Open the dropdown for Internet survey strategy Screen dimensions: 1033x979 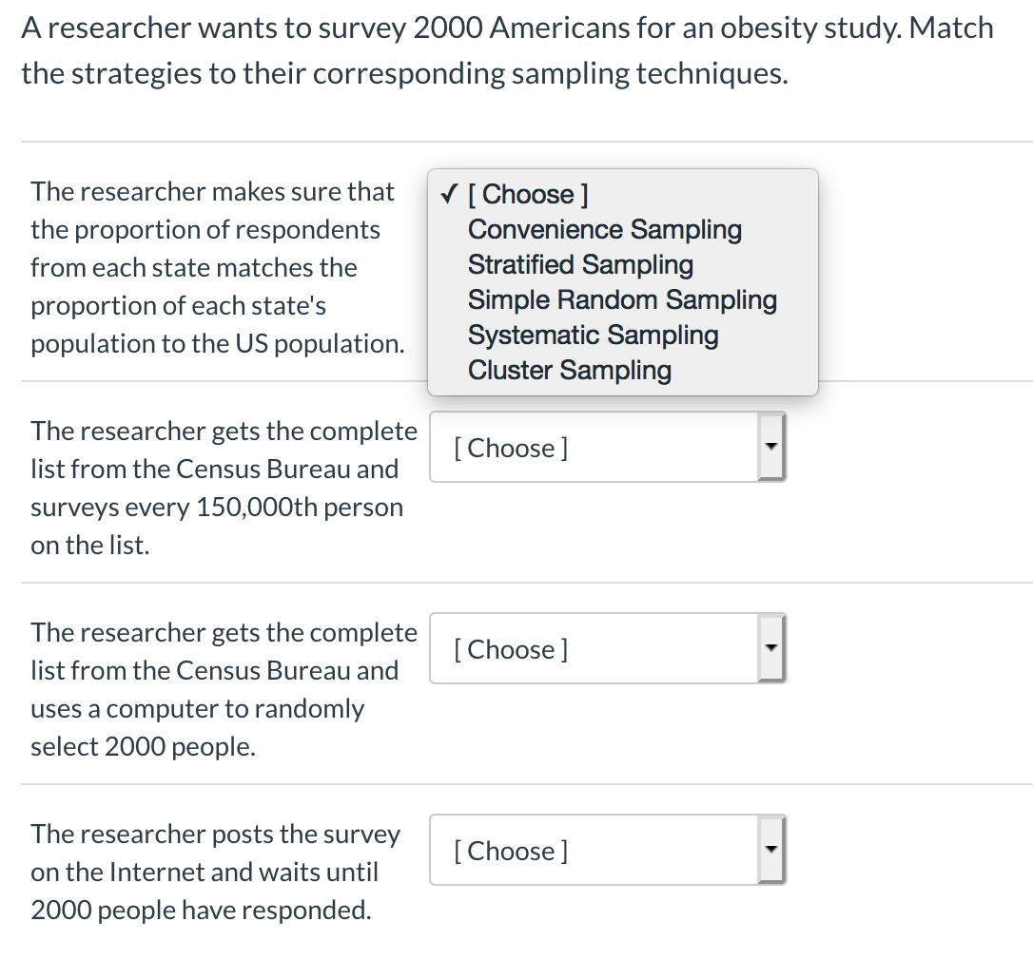594,851
